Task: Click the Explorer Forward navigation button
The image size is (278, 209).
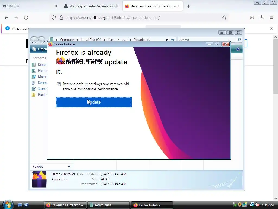Action: tap(42, 40)
